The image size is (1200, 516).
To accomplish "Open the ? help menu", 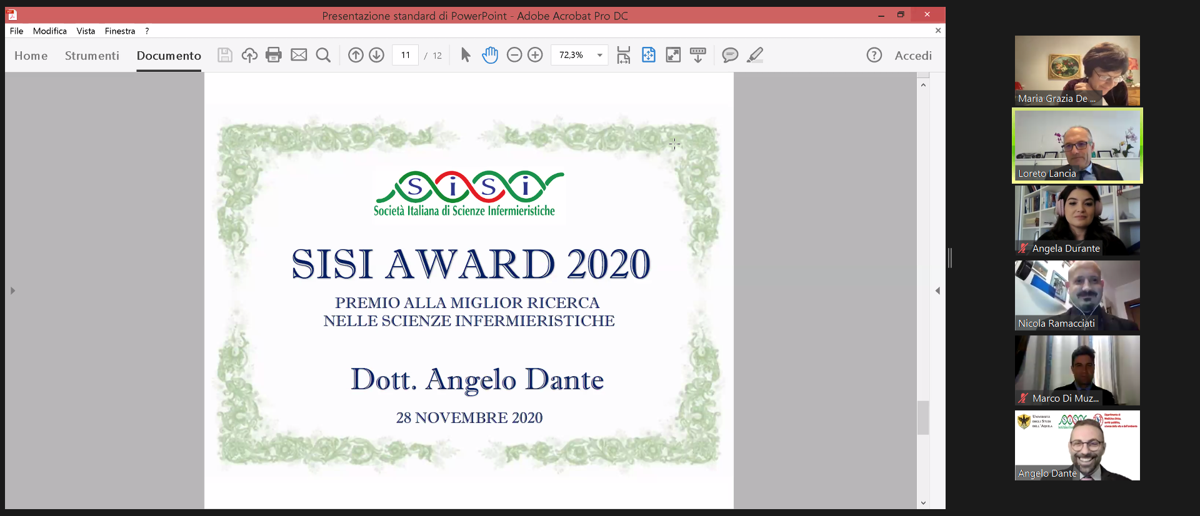I will point(147,31).
